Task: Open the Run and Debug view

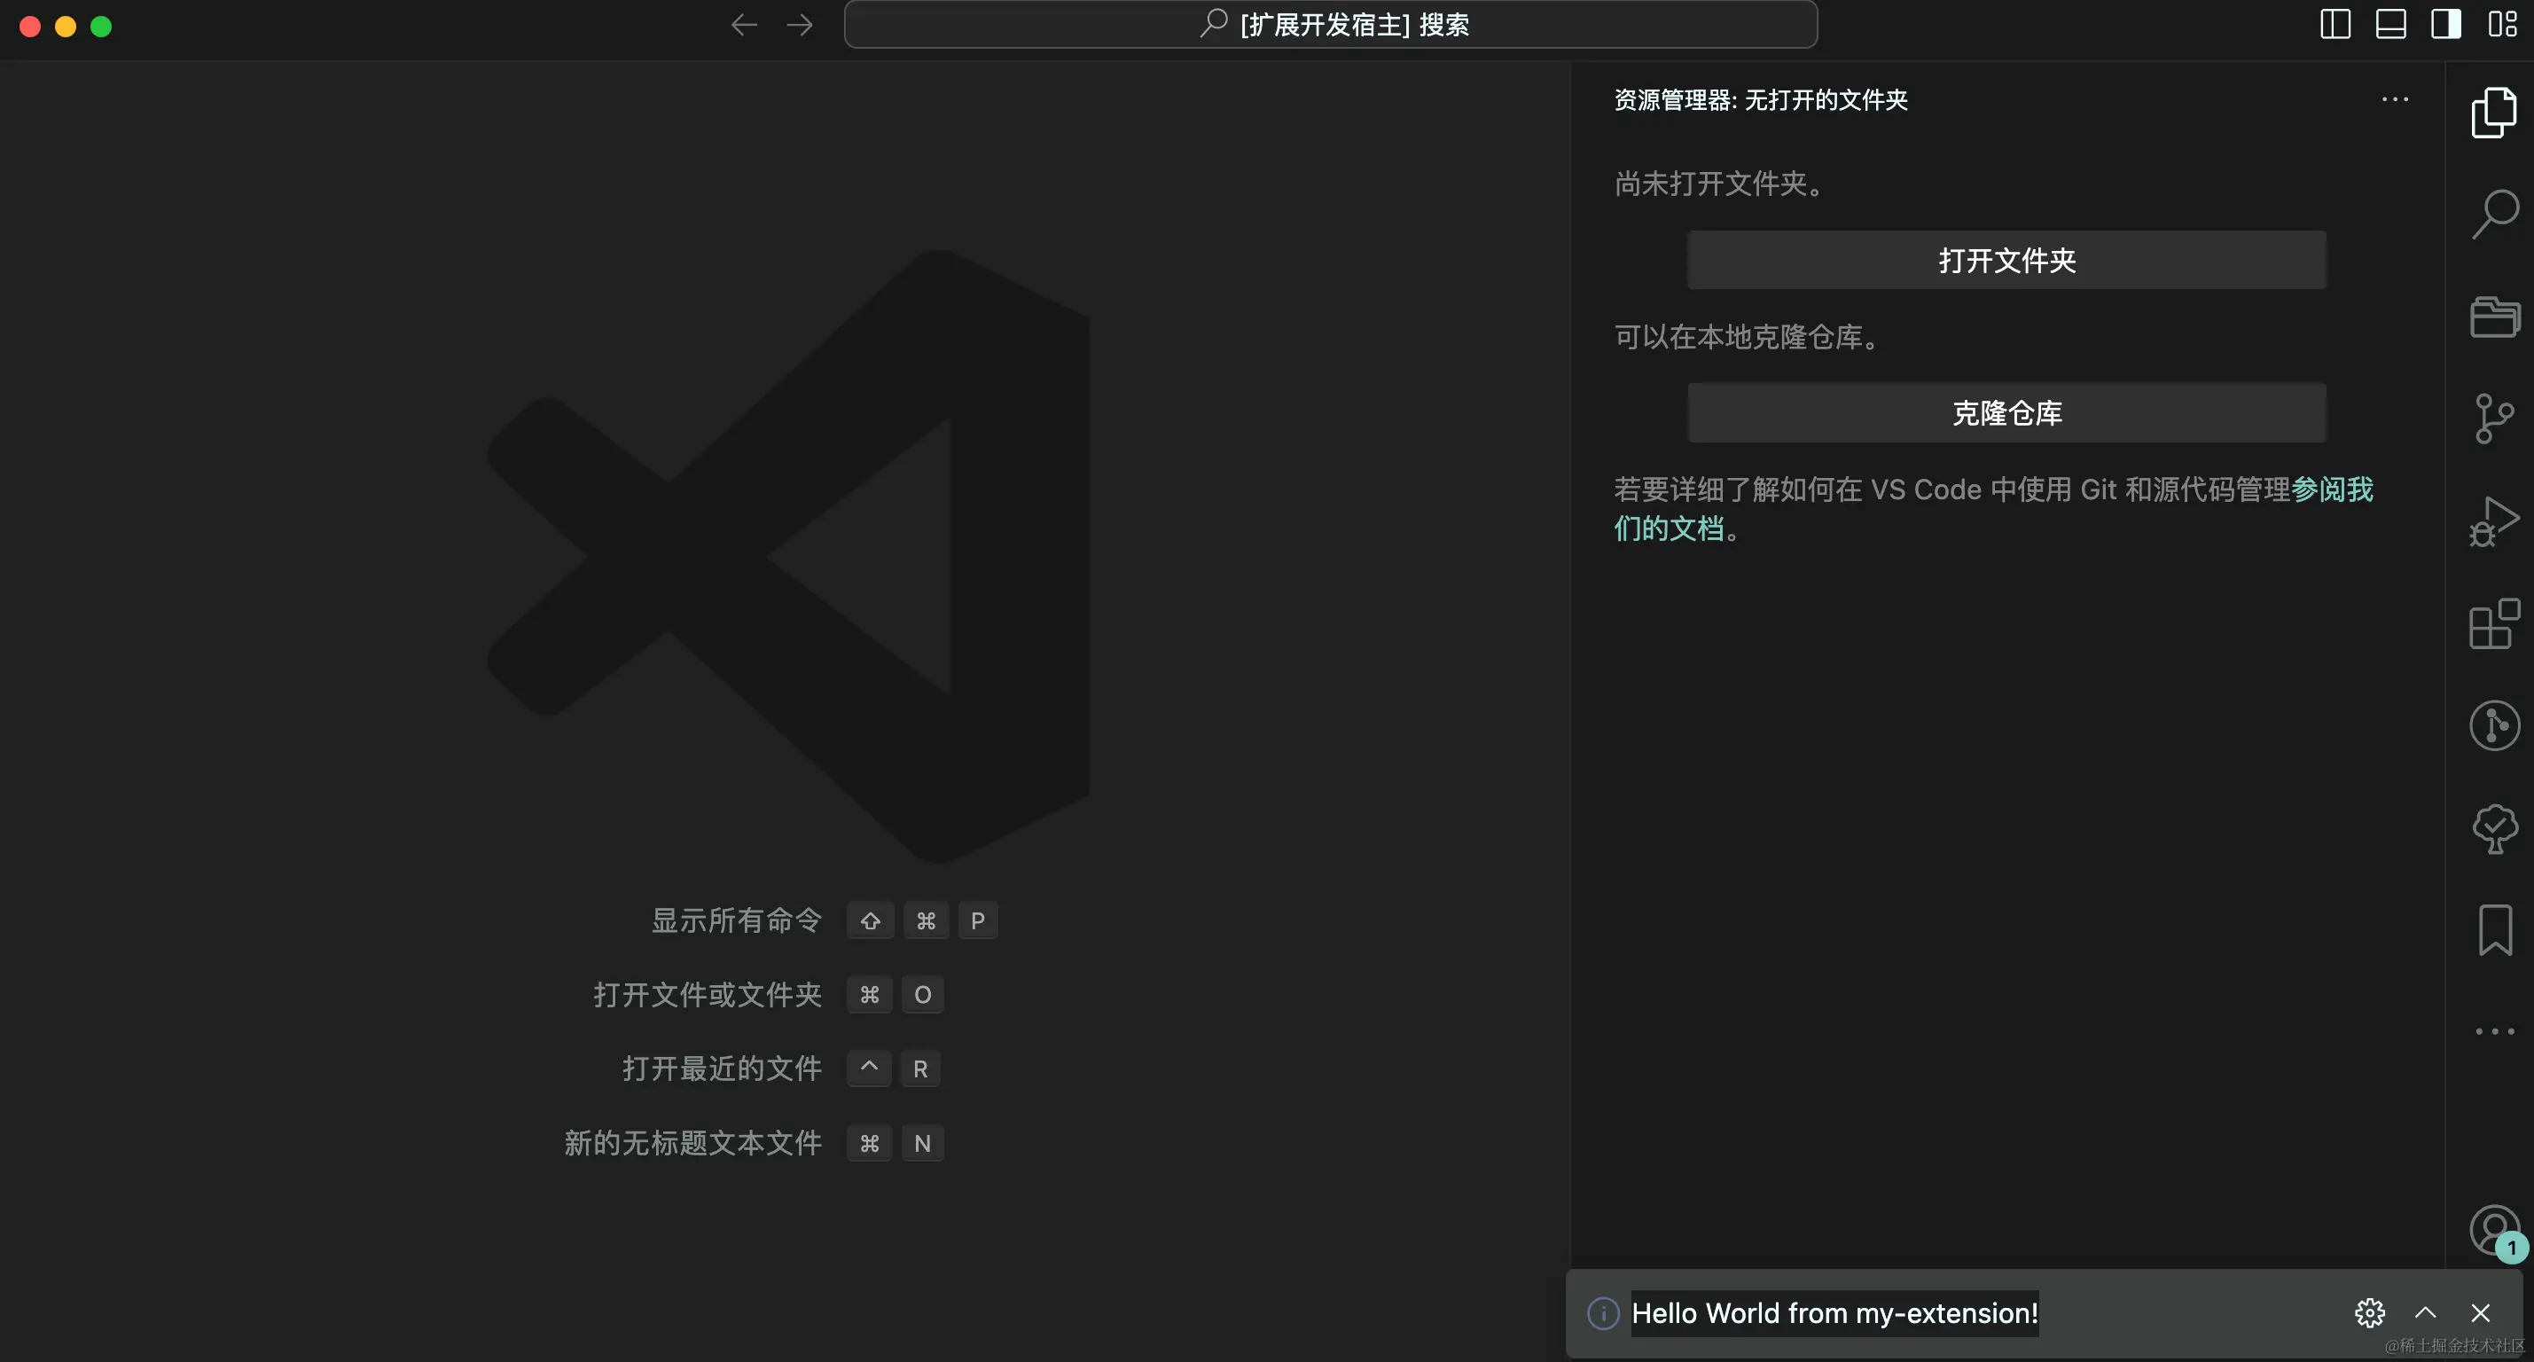Action: (2494, 521)
